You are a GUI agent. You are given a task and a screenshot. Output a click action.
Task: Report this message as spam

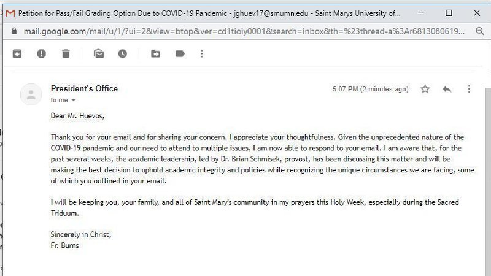click(x=41, y=54)
